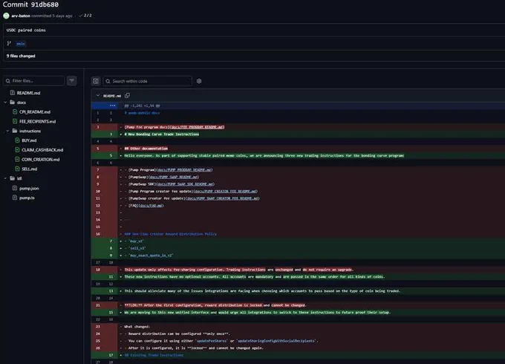Image resolution: width=505 pixels, height=364 pixels.
Task: Select README.md in the file tree
Action: [29, 93]
